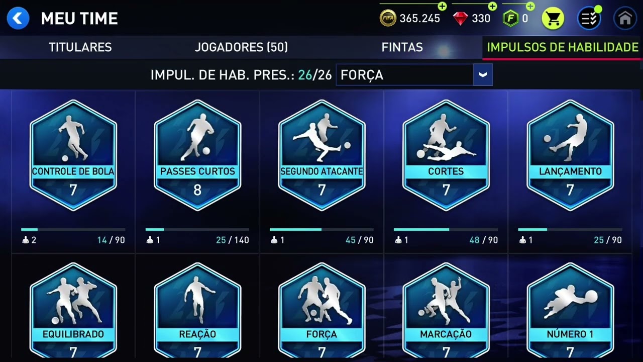Select the Impulsos de Habilidade tab
This screenshot has width=643, height=362.
(x=563, y=47)
